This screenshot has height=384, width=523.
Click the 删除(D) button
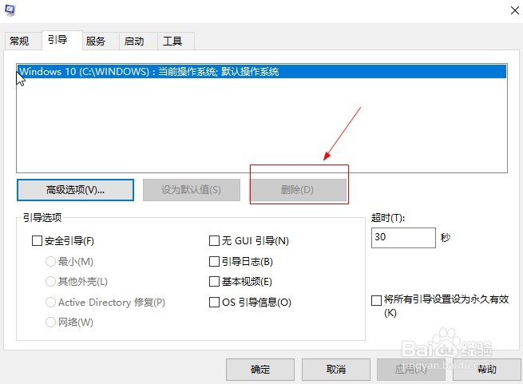coord(297,190)
